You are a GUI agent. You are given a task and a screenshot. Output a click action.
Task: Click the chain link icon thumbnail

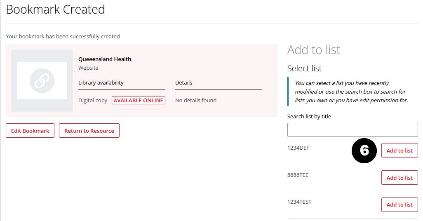tap(42, 81)
